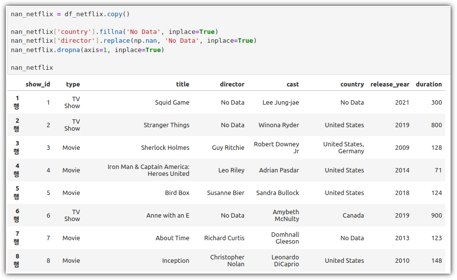457x280 pixels.
Task: Click the fillna country code line
Action: pos(114,32)
